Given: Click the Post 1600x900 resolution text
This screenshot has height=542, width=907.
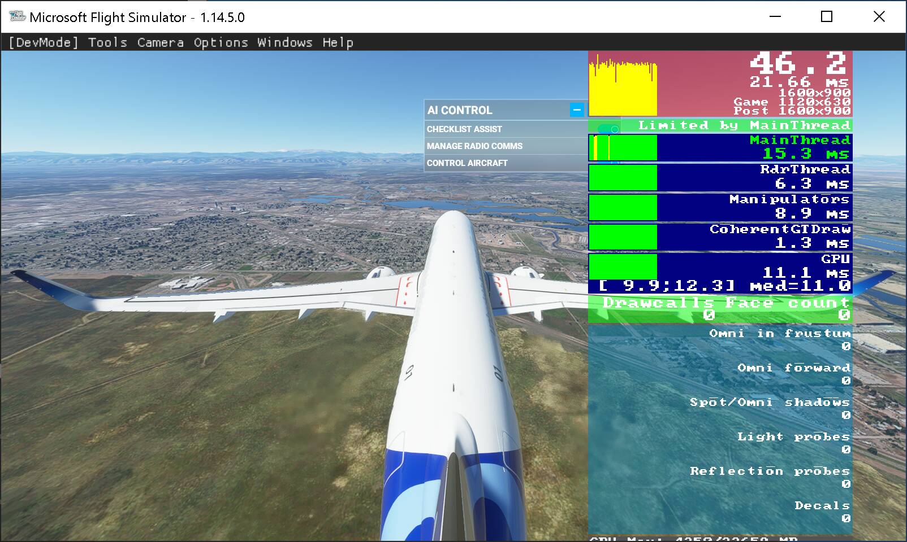Looking at the screenshot, I should (792, 111).
